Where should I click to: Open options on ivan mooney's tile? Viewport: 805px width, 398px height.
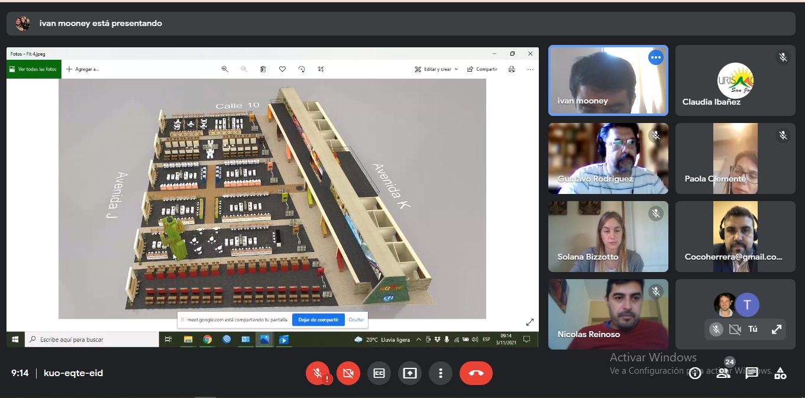click(x=655, y=57)
